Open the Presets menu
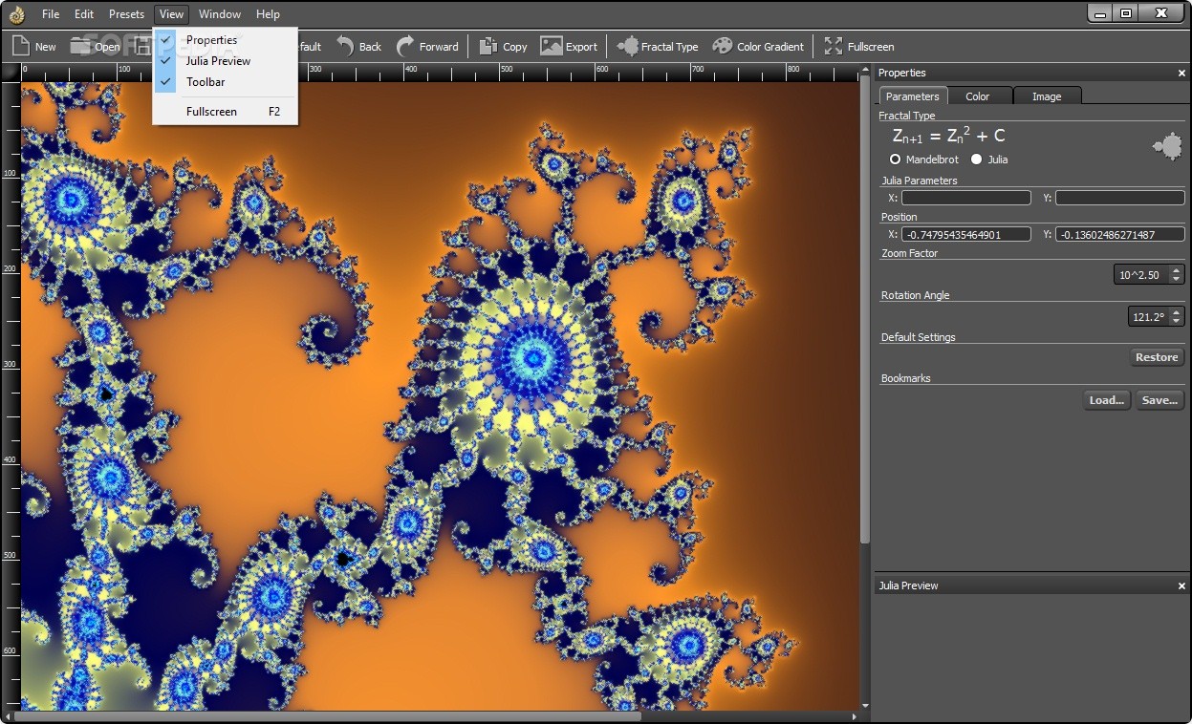1192x724 pixels. (126, 14)
